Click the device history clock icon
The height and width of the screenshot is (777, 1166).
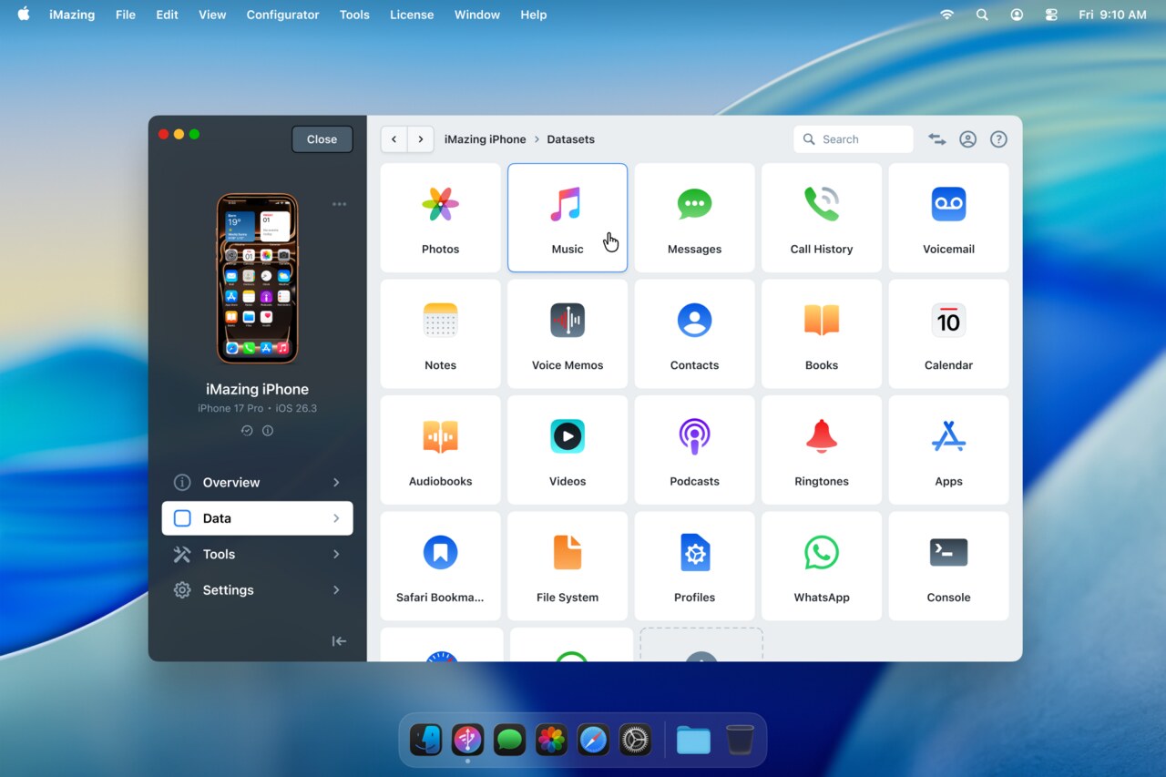pos(247,431)
